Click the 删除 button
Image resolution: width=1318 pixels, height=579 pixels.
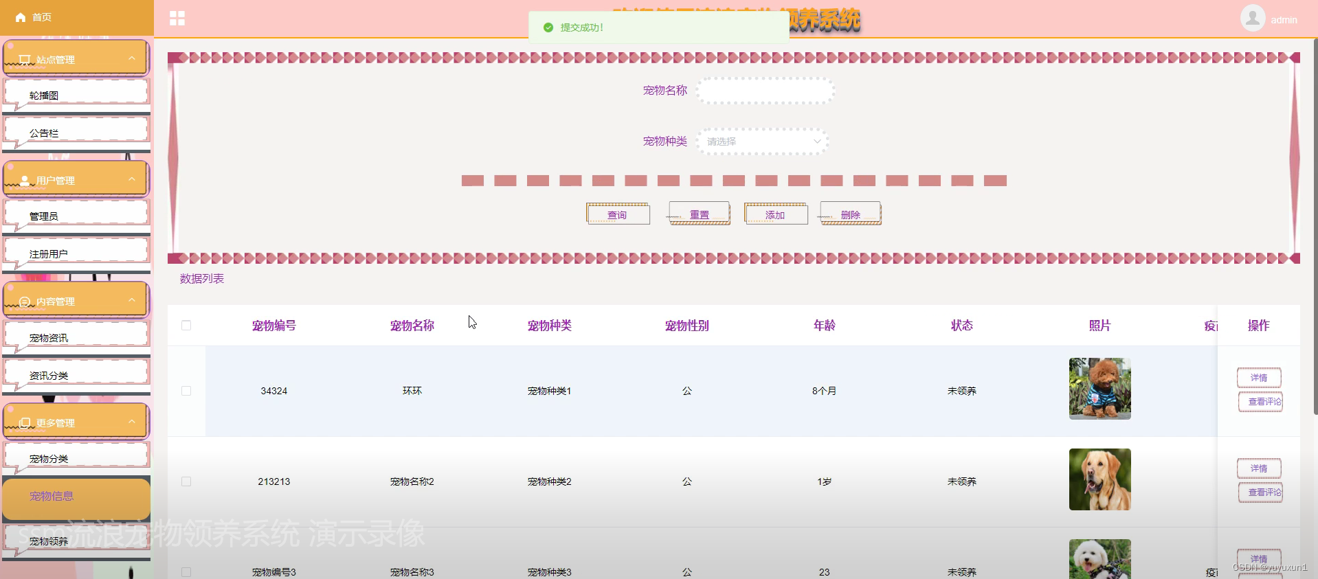click(x=851, y=214)
